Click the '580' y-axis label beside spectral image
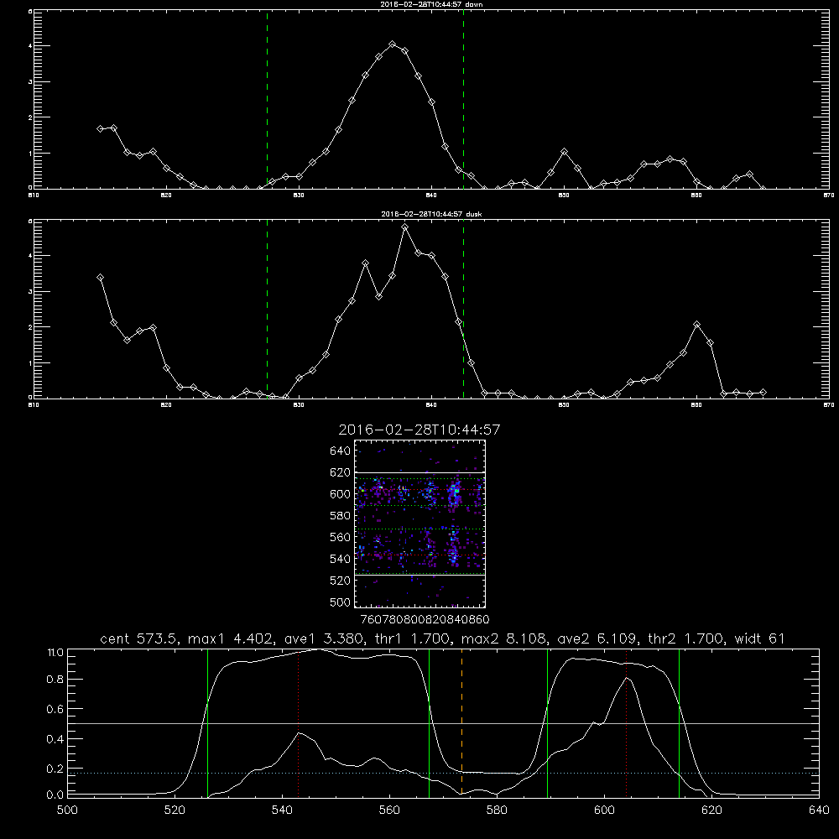The height and width of the screenshot is (839, 839). [341, 516]
